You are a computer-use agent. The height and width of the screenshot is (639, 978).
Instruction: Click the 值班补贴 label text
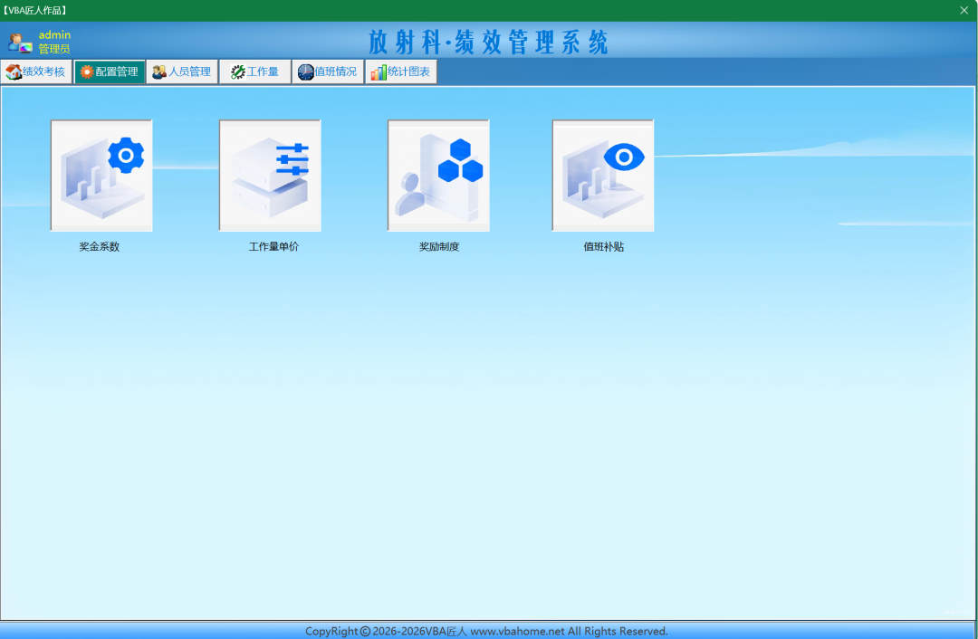point(604,246)
